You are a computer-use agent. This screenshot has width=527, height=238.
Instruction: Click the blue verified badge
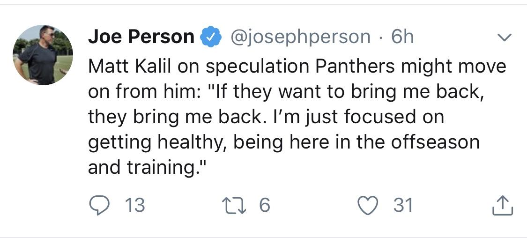pos(211,37)
